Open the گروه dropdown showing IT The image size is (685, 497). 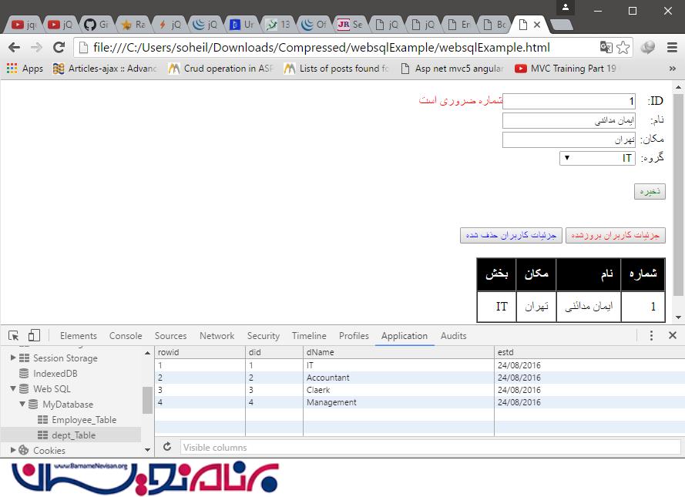(x=597, y=158)
